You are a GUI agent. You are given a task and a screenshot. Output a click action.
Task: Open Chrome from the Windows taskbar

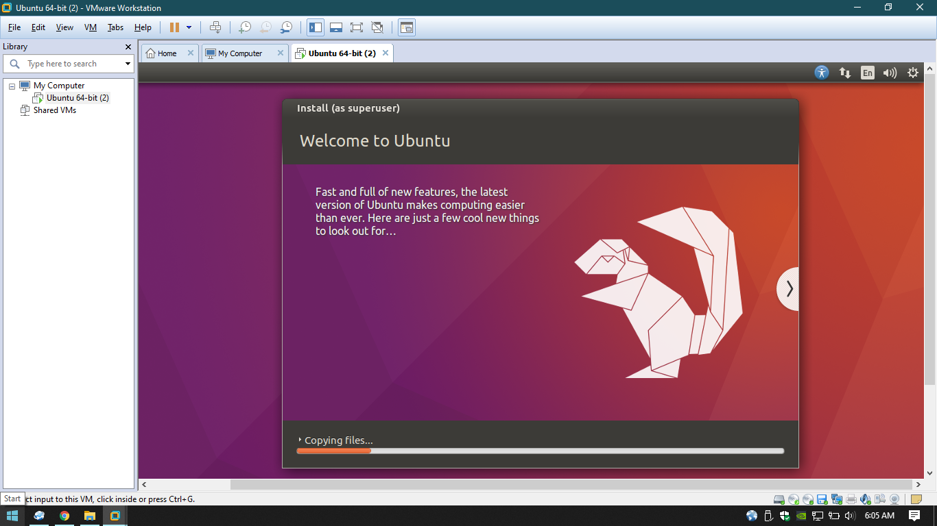64,516
